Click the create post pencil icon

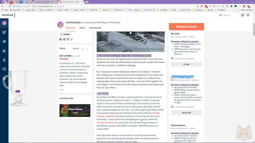click(x=4, y=32)
